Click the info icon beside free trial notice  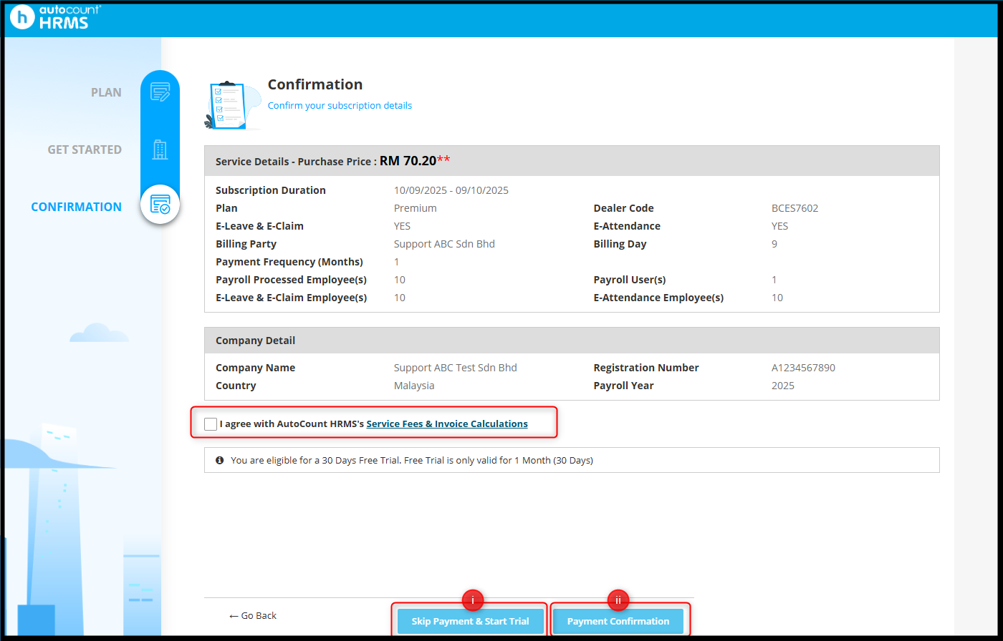point(220,460)
